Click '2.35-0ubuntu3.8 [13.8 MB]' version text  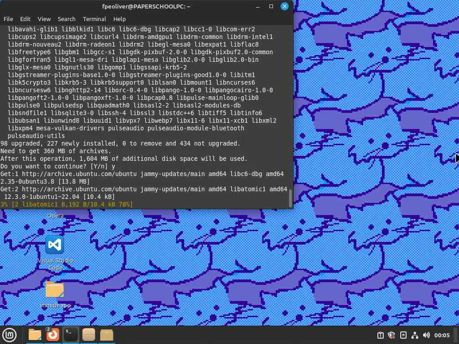tap(45, 181)
